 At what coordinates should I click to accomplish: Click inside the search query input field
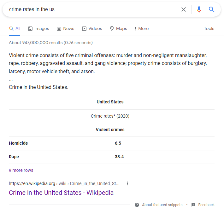click(91, 9)
